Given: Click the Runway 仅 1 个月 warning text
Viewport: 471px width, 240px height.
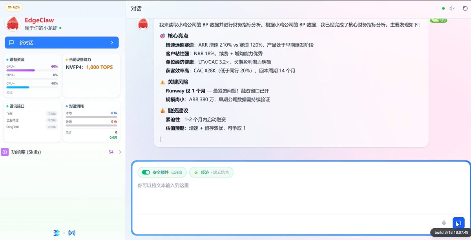Looking at the screenshot, I should click(186, 91).
